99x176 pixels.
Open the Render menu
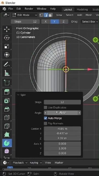[29, 9]
